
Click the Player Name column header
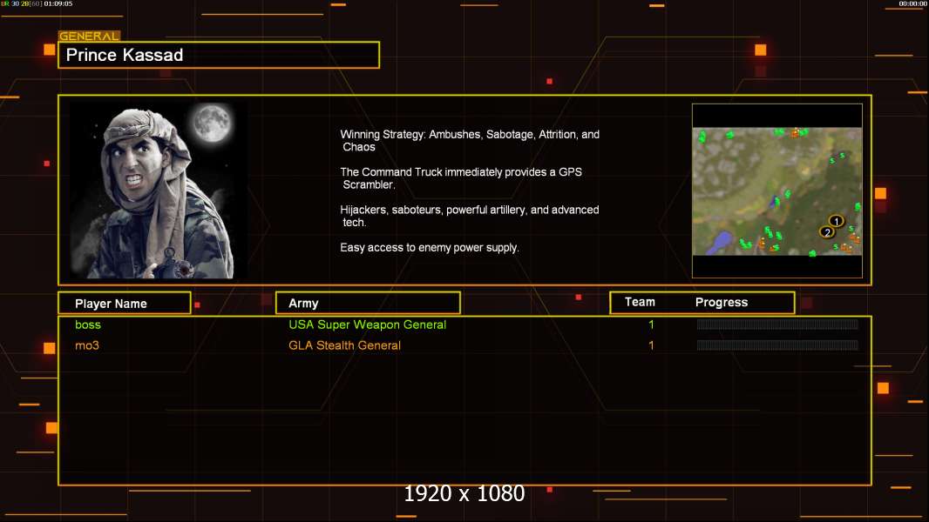coord(125,304)
